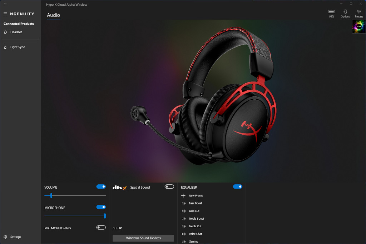Image resolution: width=366 pixels, height=244 pixels.
Task: Click the EQUALIZER heading
Action: click(189, 188)
